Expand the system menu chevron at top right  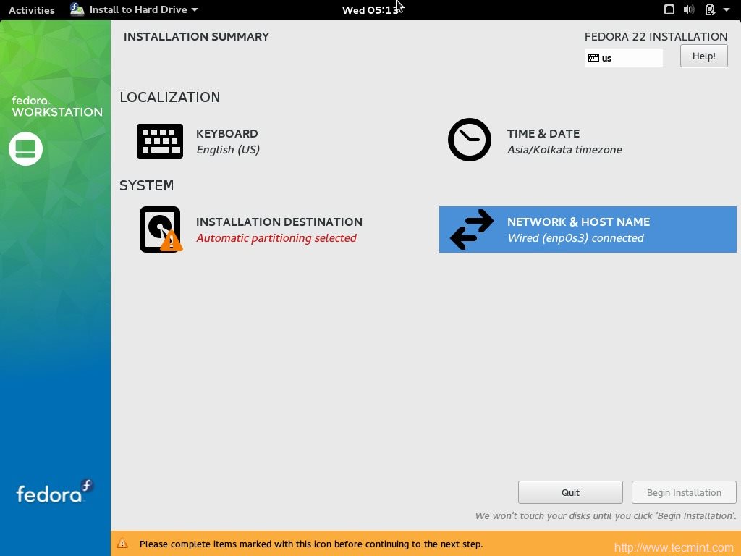point(728,9)
